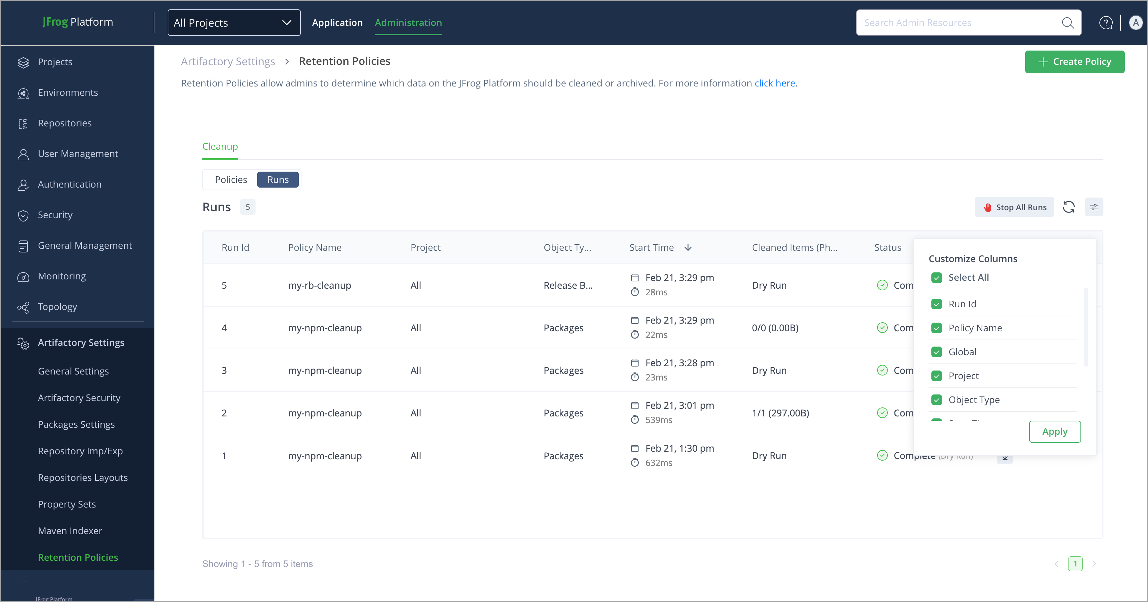Image resolution: width=1148 pixels, height=602 pixels.
Task: Click the Create Policy button
Action: click(x=1074, y=62)
